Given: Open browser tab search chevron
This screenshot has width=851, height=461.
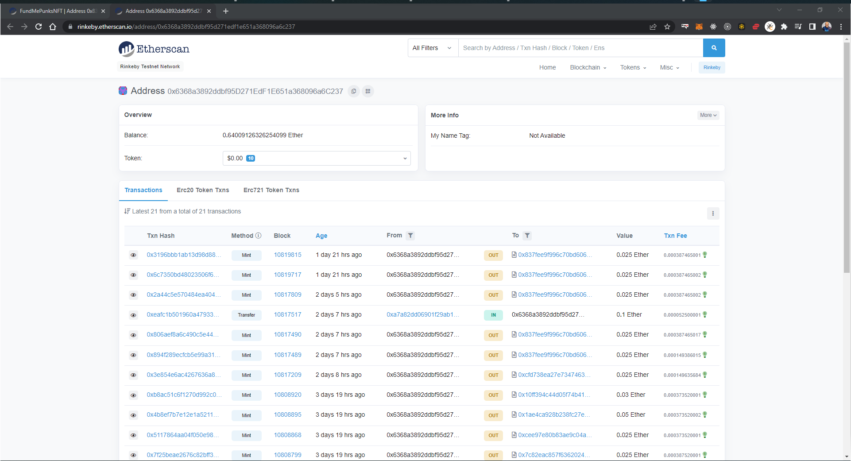Looking at the screenshot, I should [779, 10].
